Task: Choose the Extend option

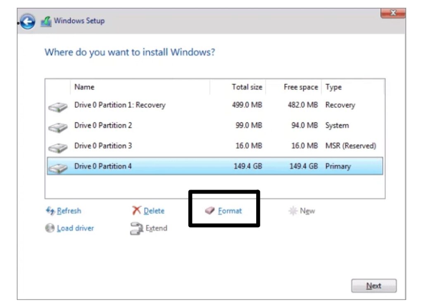Action: 156,228
